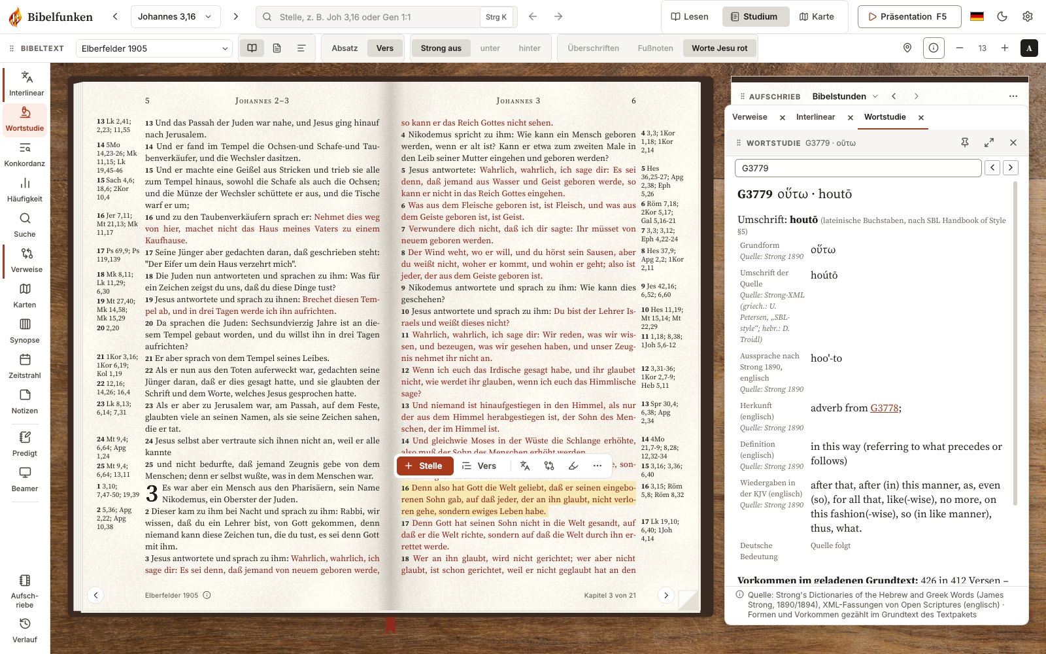Toggle Fußnoten display
1046x654 pixels.
click(655, 48)
